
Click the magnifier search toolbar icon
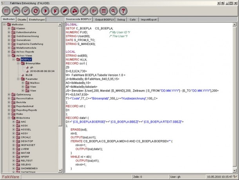[x=114, y=10]
